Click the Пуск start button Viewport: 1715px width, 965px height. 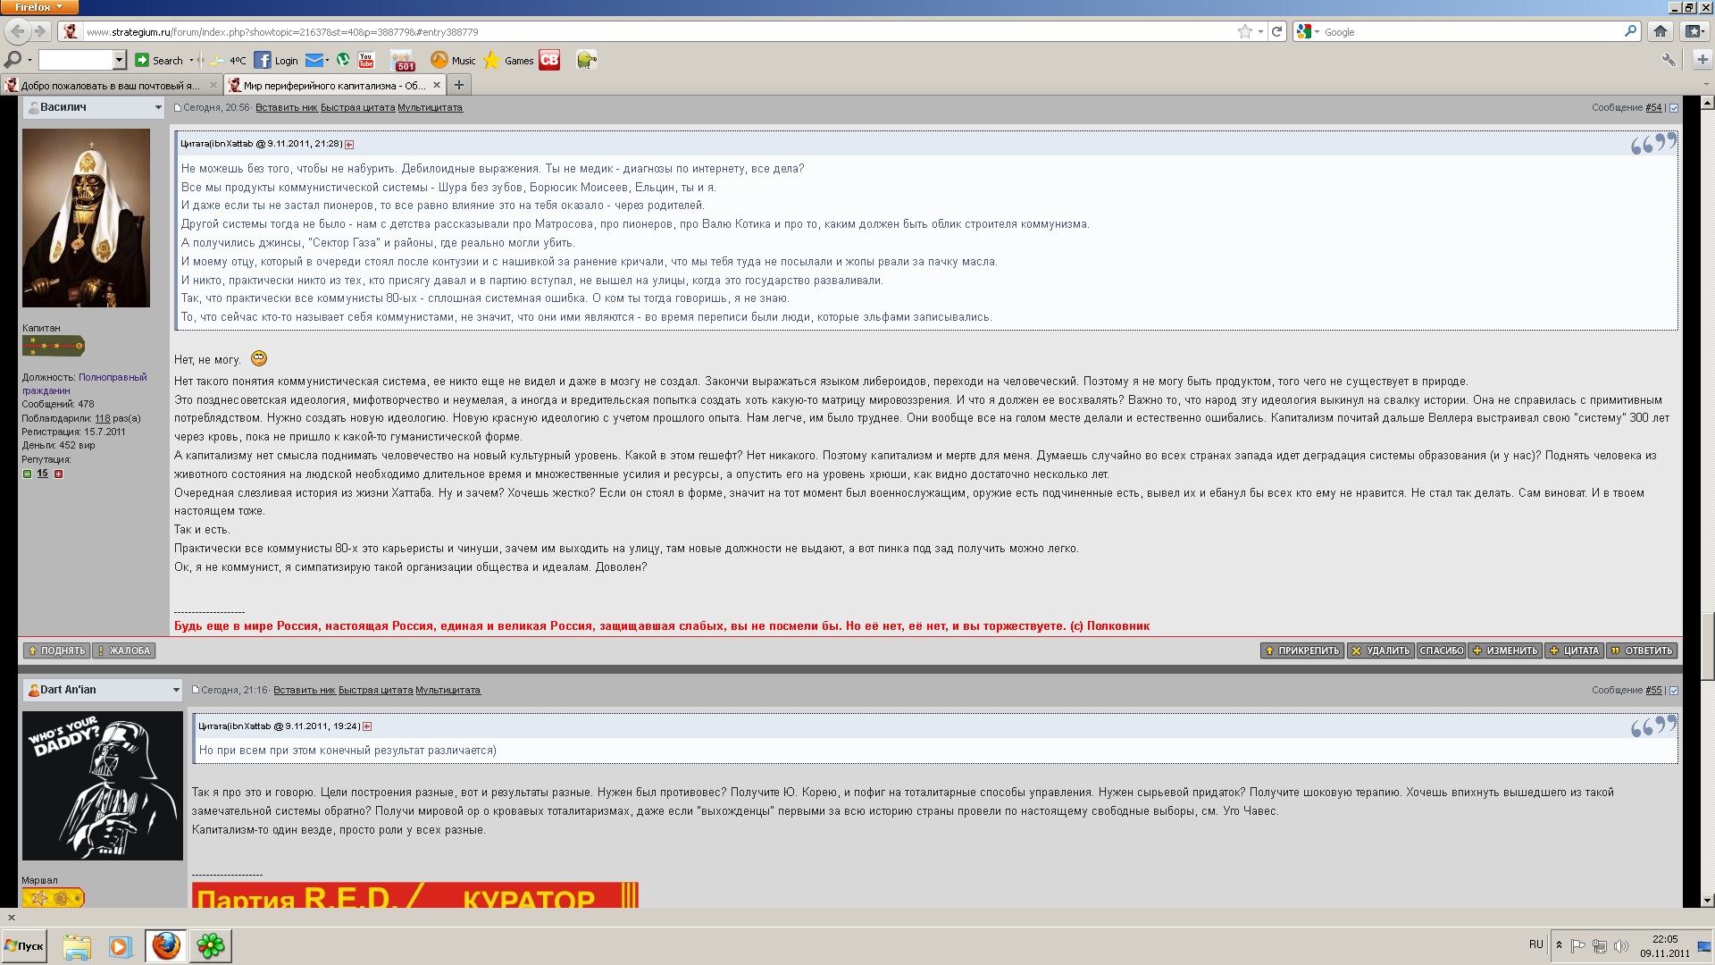[x=24, y=945]
